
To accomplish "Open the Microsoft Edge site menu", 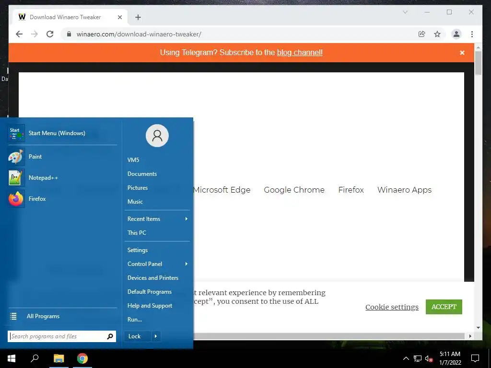I will (x=222, y=190).
